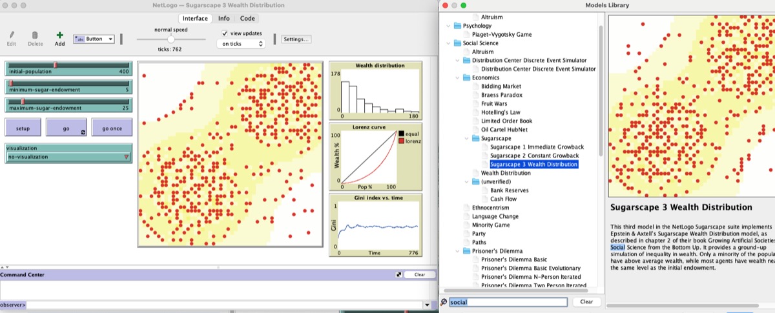Select the Braess Paradox model
Screen dimensions: 775x313
coord(502,95)
